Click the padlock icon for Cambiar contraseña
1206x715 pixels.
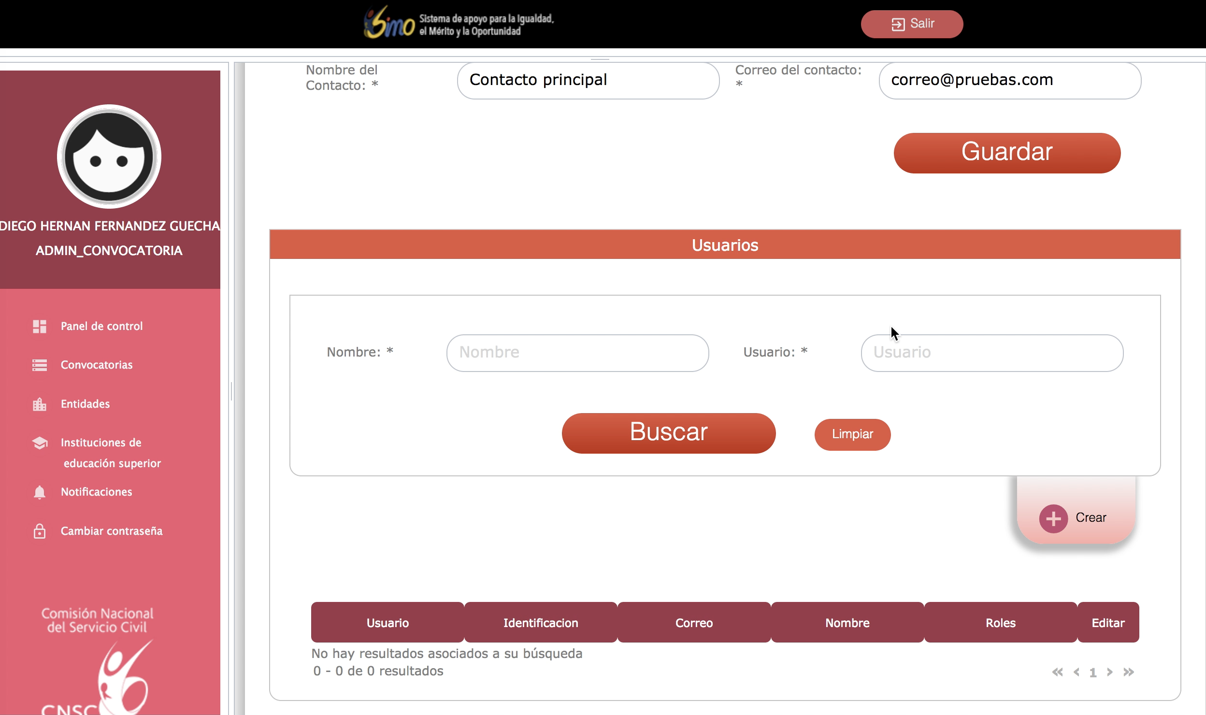(x=40, y=531)
